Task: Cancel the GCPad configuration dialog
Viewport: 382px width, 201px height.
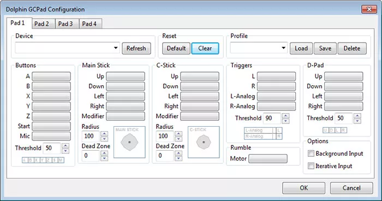Action: click(351, 188)
